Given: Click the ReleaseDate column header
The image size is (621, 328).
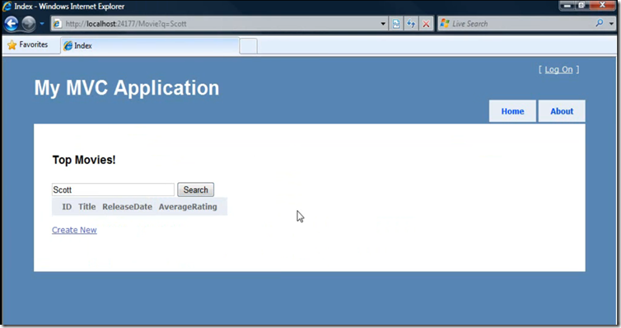Looking at the screenshot, I should coord(127,207).
